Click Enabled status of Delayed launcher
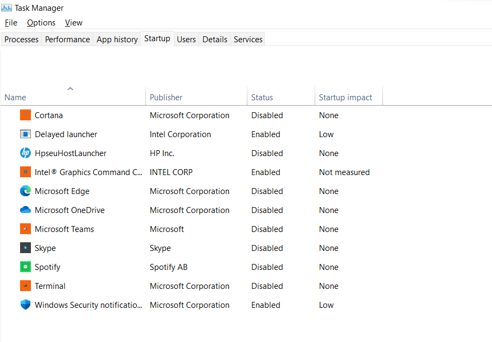492x342 pixels. click(266, 134)
